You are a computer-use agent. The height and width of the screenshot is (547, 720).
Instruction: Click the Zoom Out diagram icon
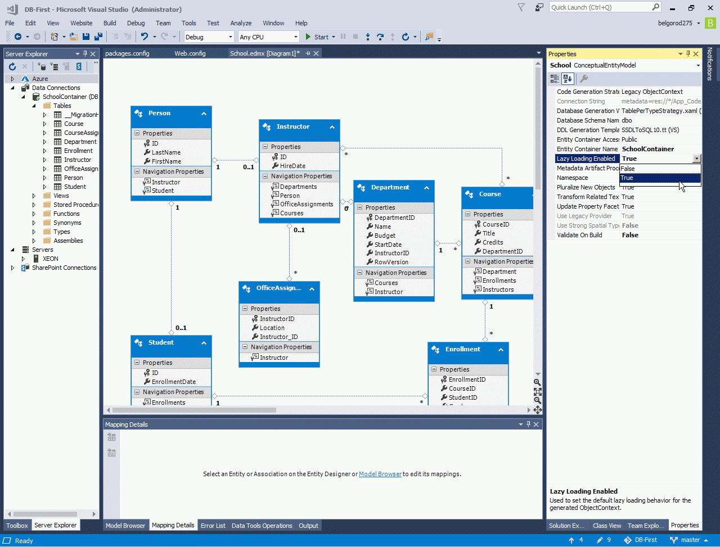click(538, 400)
